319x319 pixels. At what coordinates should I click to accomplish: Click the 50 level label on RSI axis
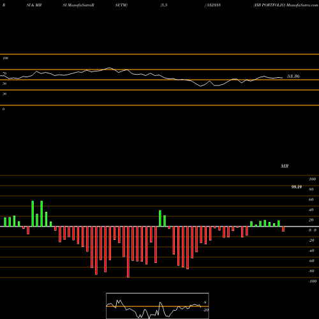point(4,84)
